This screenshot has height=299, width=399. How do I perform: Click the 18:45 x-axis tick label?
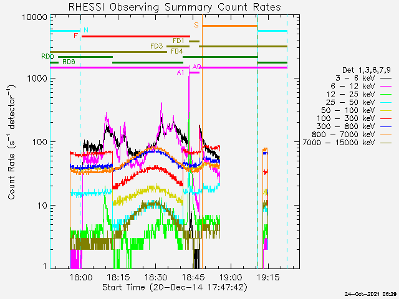193,277
